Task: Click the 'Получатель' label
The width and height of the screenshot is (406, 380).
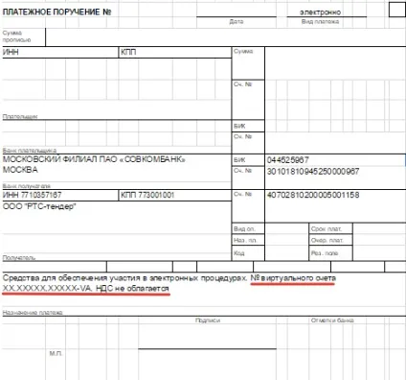Action: tap(19, 258)
